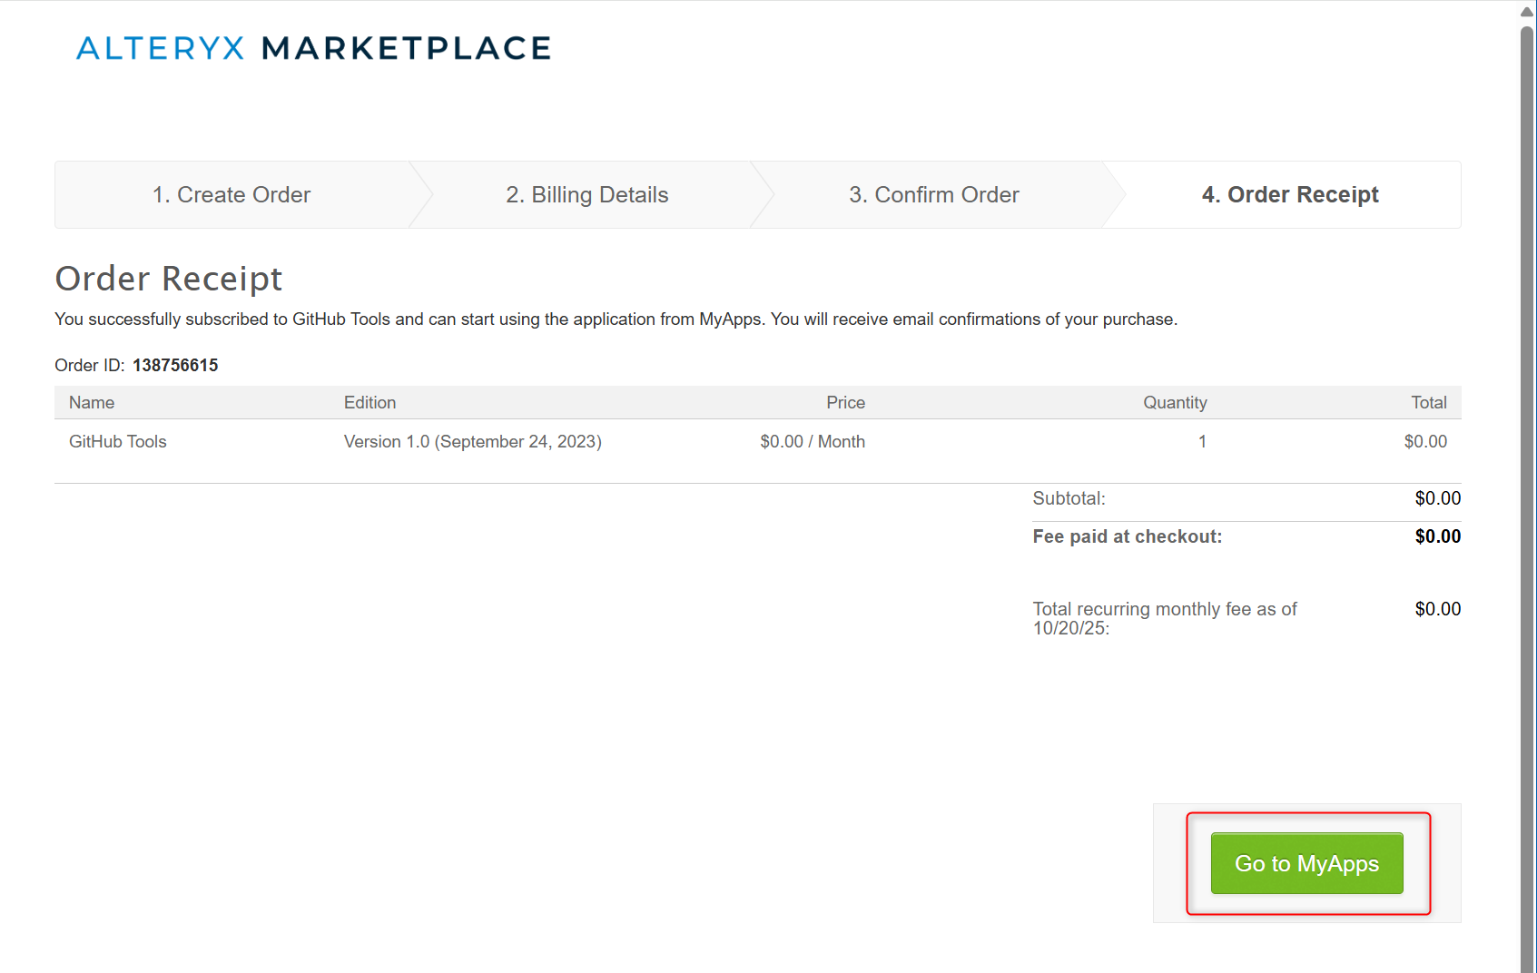
Task: Select the Create Order step
Action: [232, 195]
